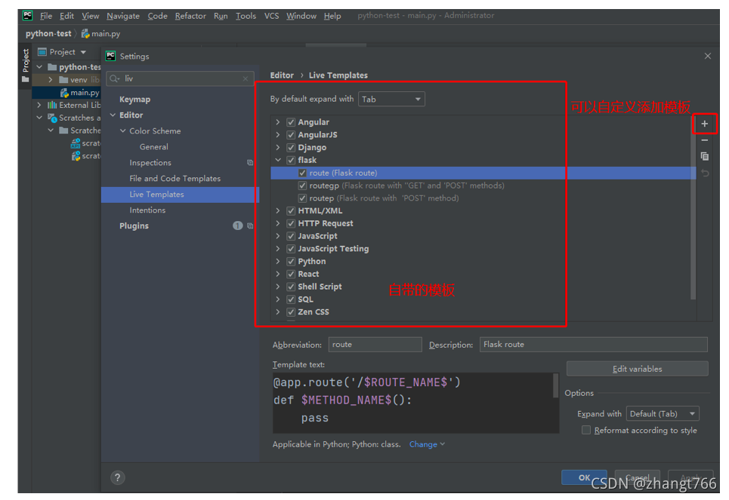Duplicate the route template via copy icon
Viewport: 729px width, 500px height.
(704, 156)
